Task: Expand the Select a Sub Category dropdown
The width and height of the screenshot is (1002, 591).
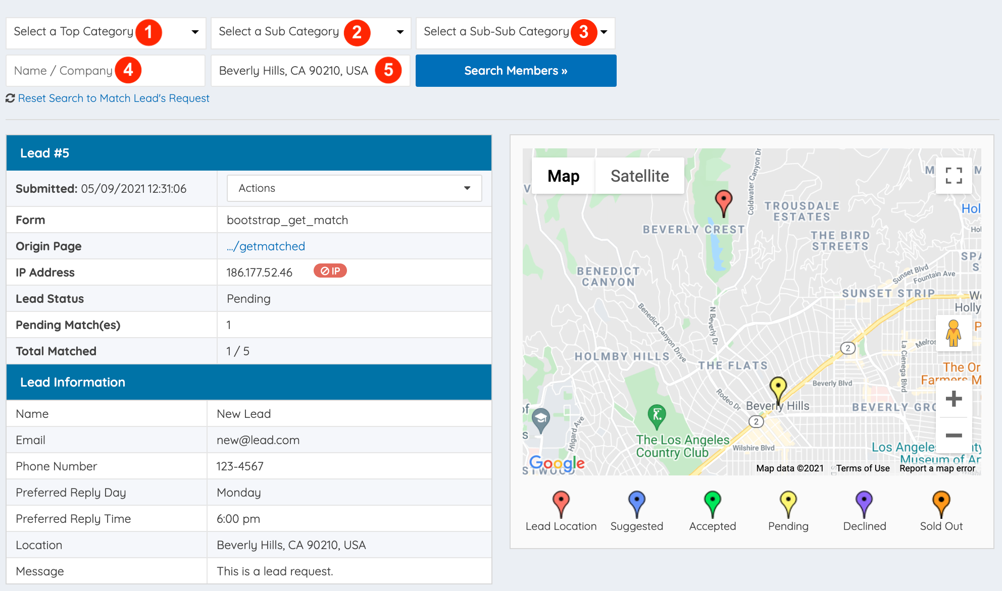Action: [x=311, y=32]
